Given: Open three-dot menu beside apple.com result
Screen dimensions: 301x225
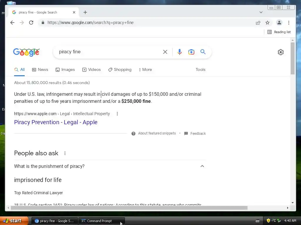Looking at the screenshot, I should [x=117, y=114].
